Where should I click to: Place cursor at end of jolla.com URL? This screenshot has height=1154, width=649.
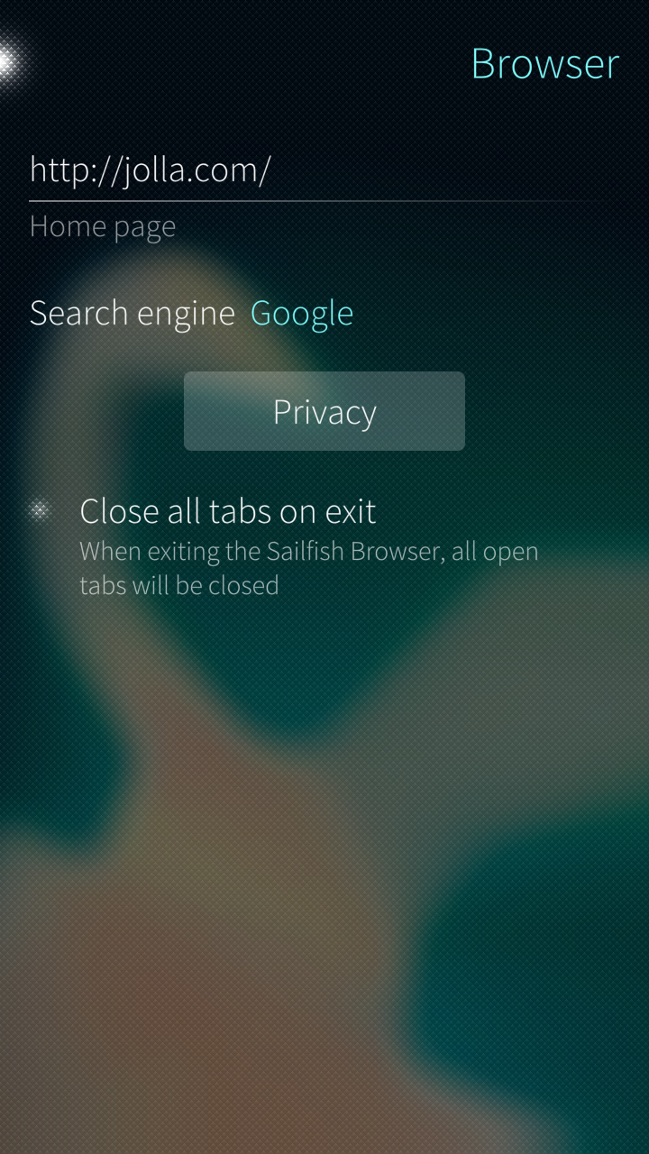pyautogui.click(x=270, y=169)
